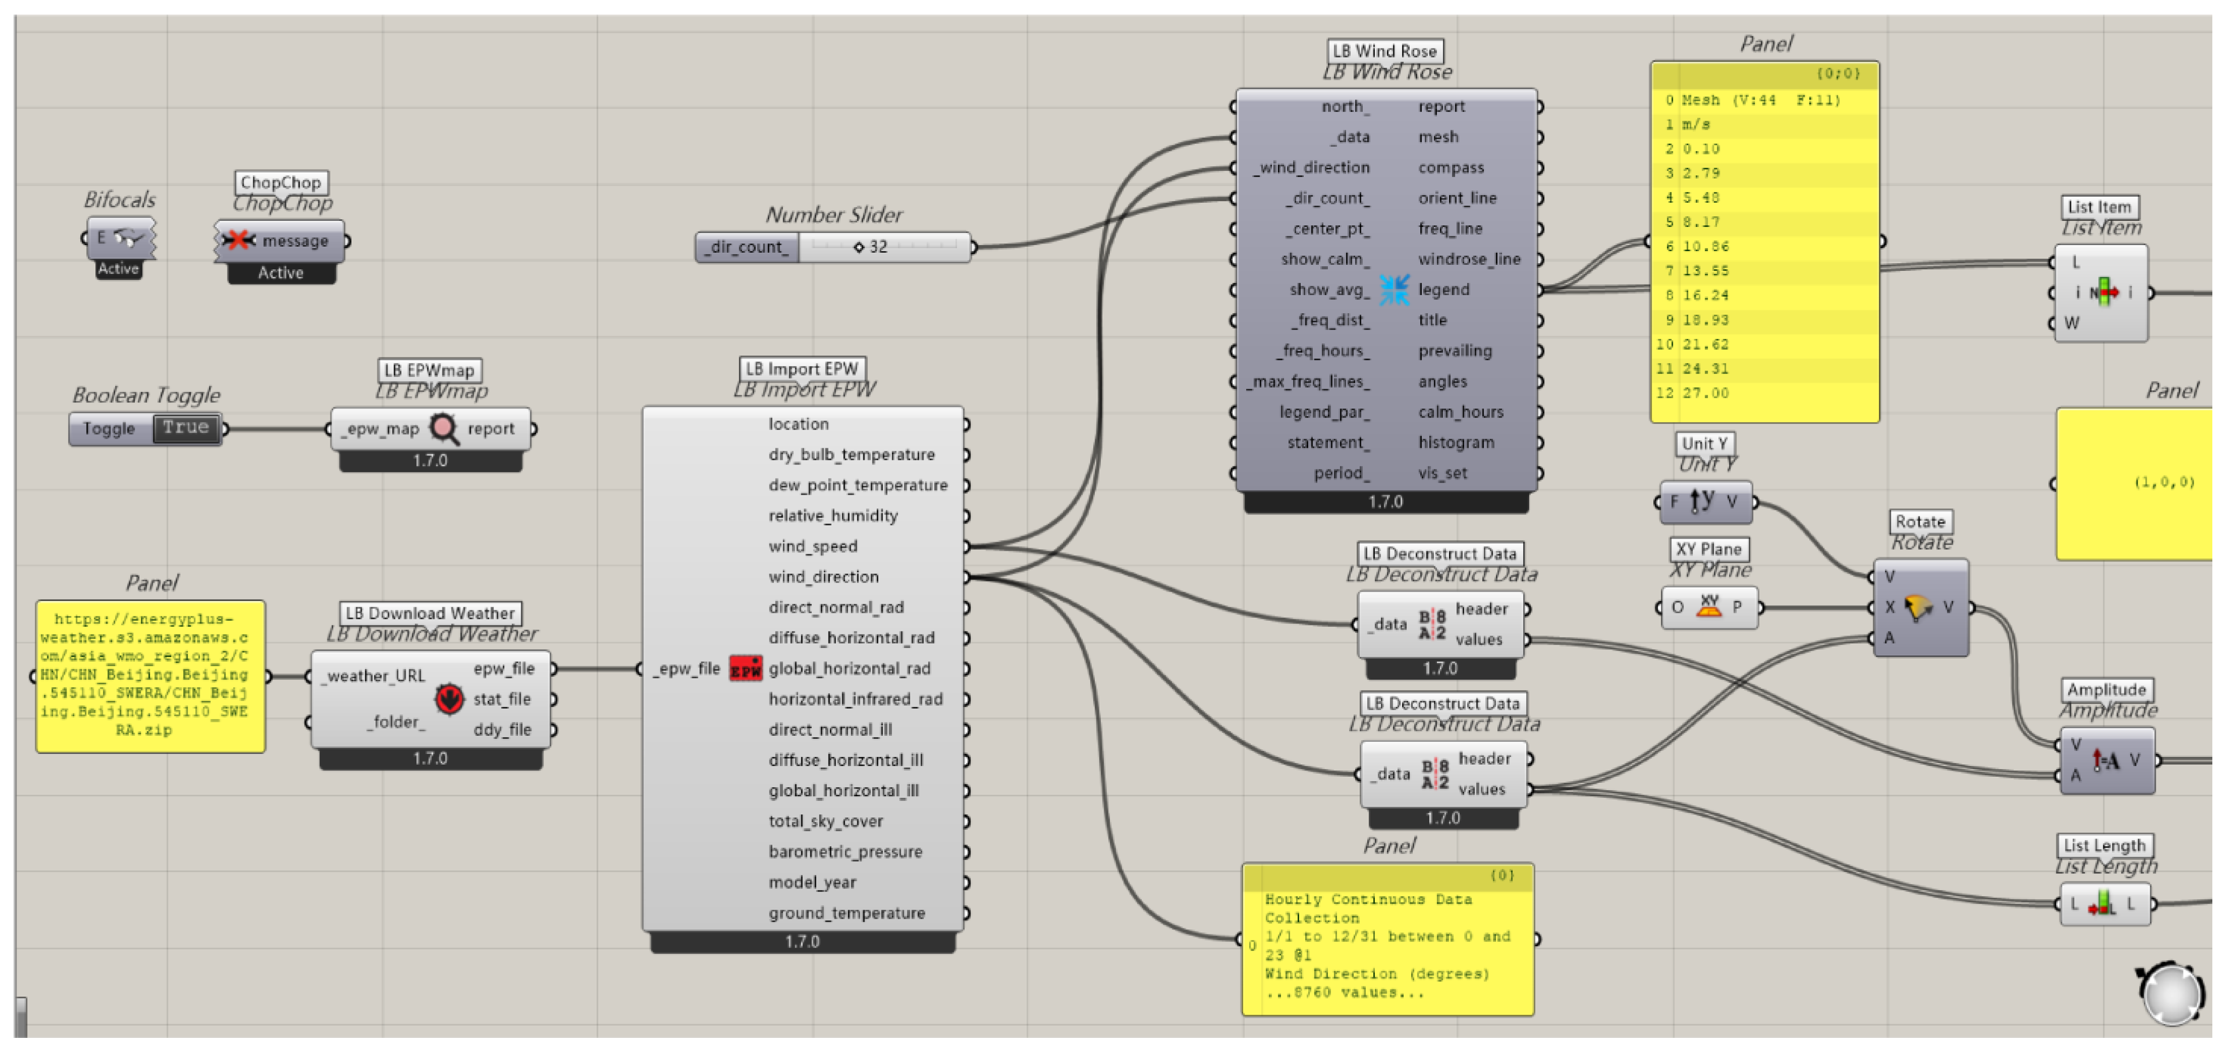Image resolution: width=2231 pixels, height=1053 pixels.
Task: Click the blue arrows icon on LB Wind Rose
Action: (x=1393, y=289)
